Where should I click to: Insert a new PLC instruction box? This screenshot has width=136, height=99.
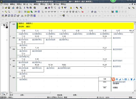(x=70, y=12)
